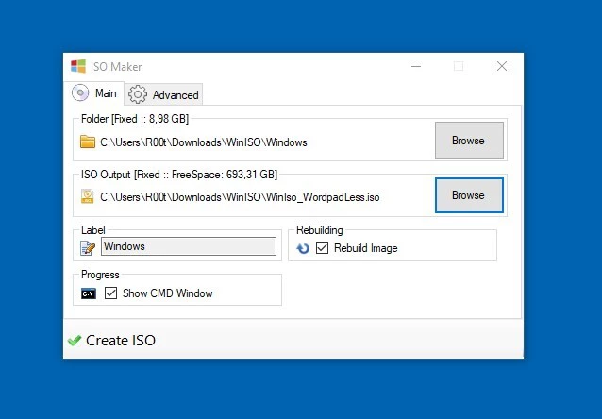The height and width of the screenshot is (419, 602).
Task: Uncheck the Rebuild Image checkbox
Action: tap(323, 248)
